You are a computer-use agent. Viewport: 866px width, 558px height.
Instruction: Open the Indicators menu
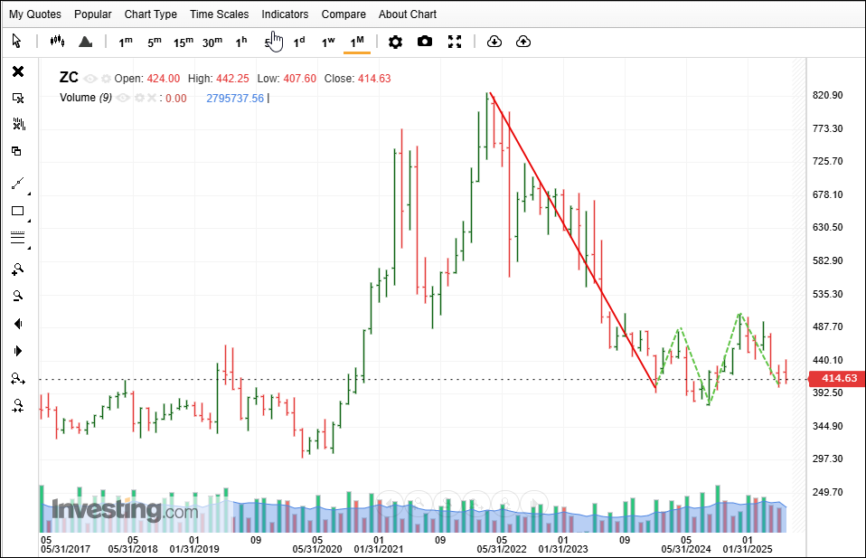(285, 14)
